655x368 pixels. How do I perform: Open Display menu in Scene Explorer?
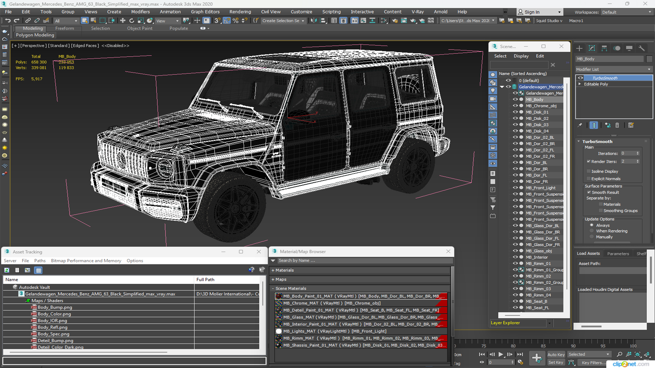521,56
